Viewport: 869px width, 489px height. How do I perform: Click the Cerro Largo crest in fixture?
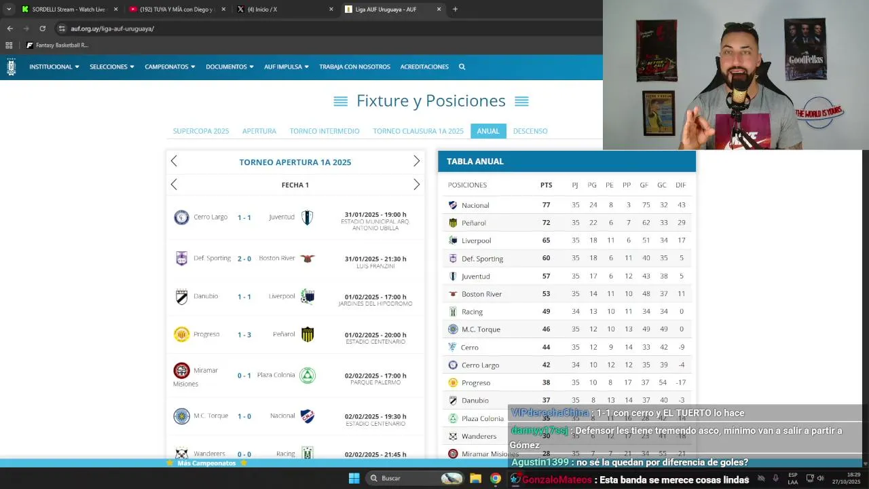pyautogui.click(x=181, y=217)
